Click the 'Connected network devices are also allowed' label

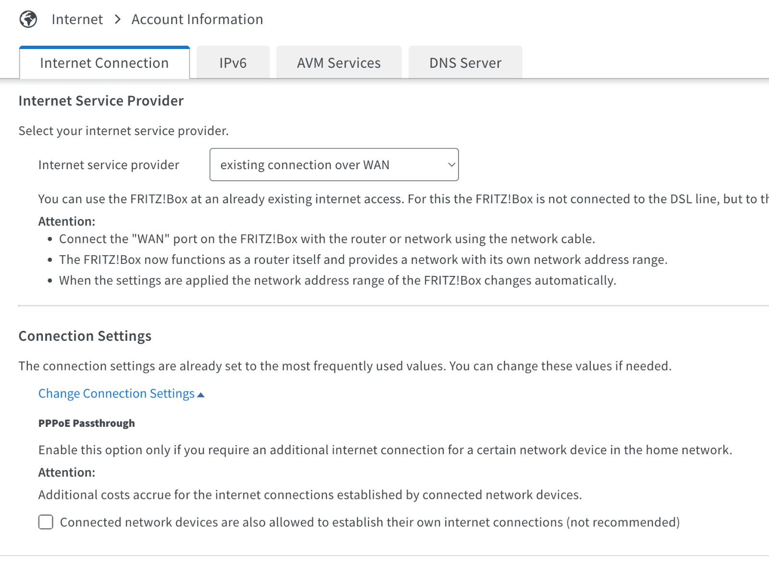(370, 522)
